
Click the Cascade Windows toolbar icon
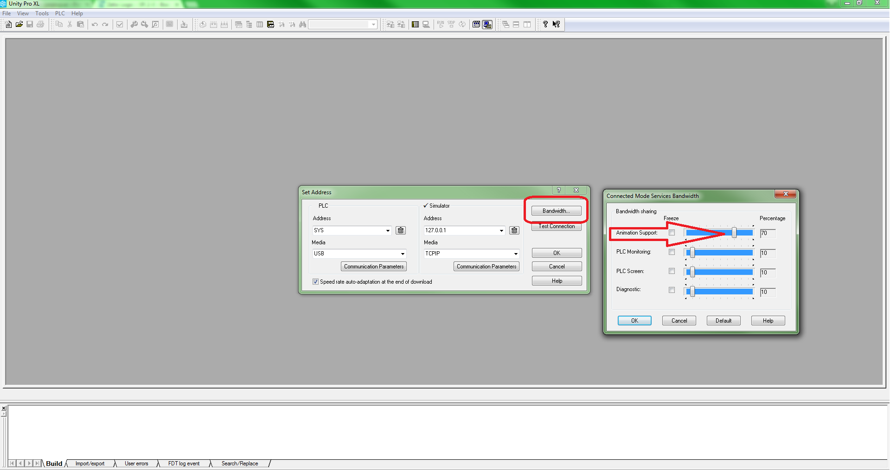[x=506, y=24]
